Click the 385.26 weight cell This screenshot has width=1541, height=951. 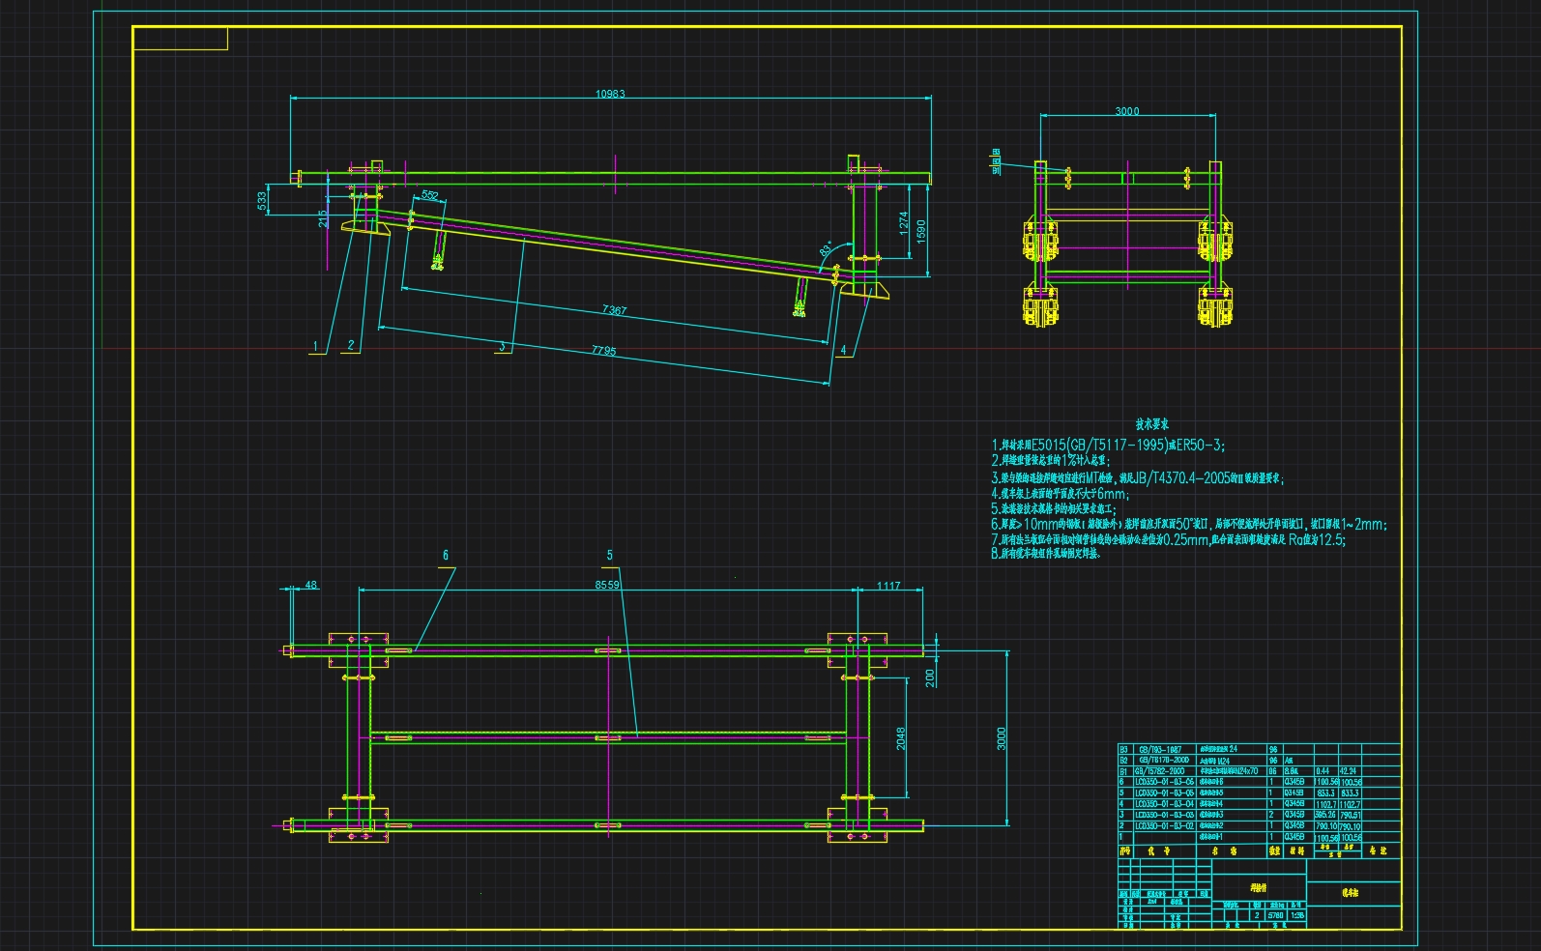coord(1323,815)
